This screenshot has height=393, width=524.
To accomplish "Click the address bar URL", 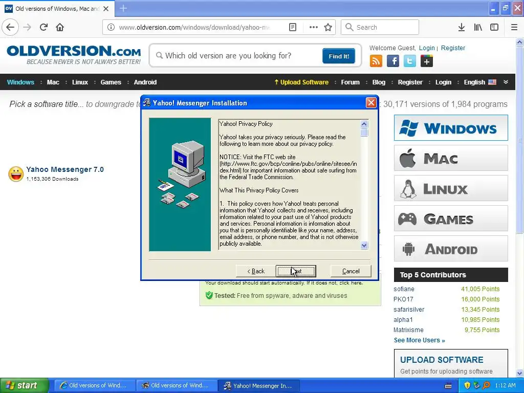I will pyautogui.click(x=194, y=27).
